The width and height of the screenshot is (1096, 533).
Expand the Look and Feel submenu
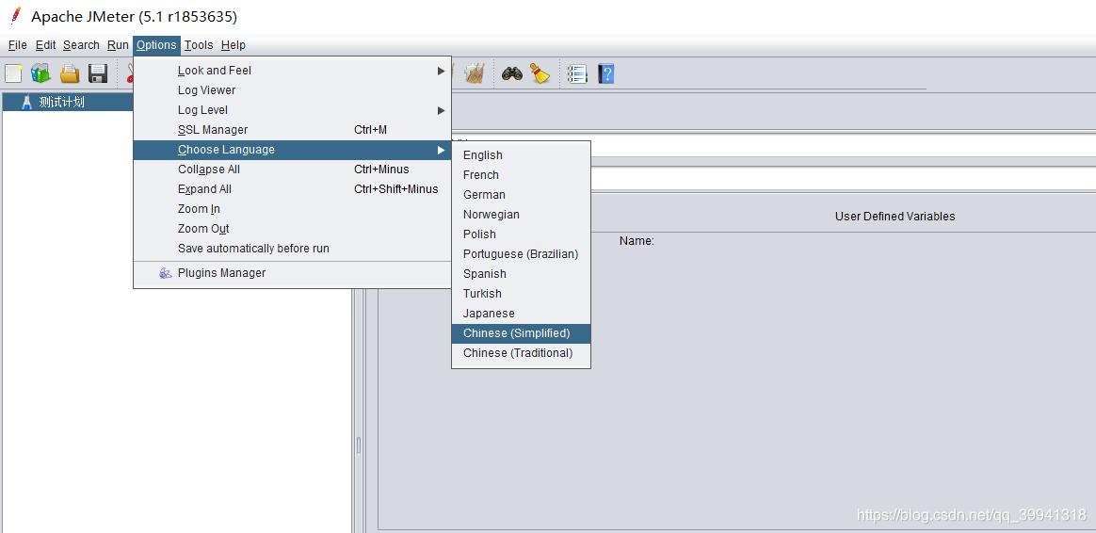292,71
